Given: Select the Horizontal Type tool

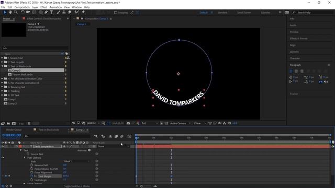Looking at the screenshot, I should 51,13.
